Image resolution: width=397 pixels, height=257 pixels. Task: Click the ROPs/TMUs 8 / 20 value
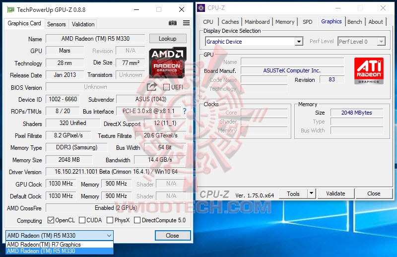click(63, 111)
